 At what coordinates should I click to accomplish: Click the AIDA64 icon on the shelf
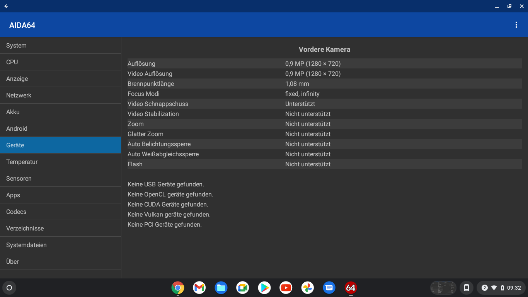tap(351, 288)
